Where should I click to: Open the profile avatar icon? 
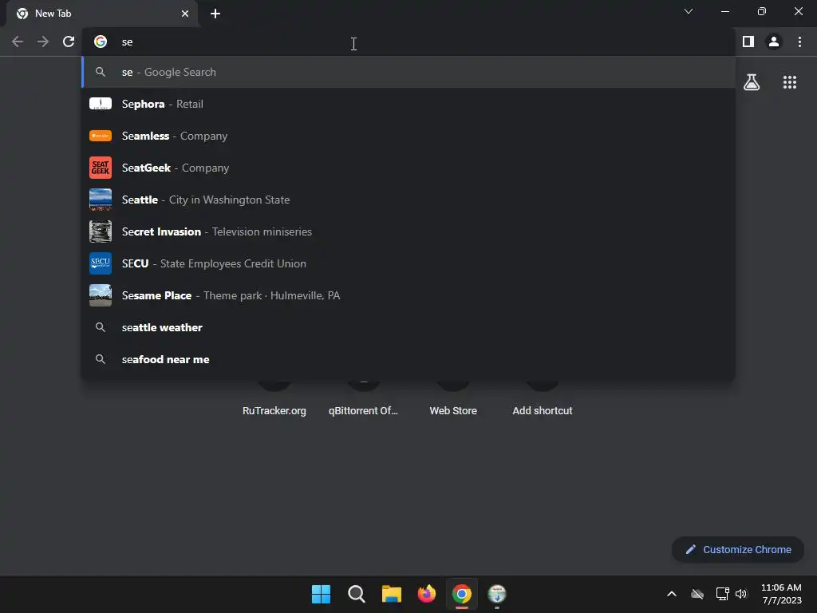click(774, 42)
